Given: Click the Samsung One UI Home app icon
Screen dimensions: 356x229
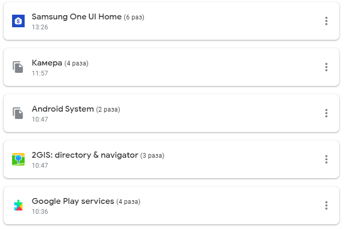Looking at the screenshot, I should 18,21.
